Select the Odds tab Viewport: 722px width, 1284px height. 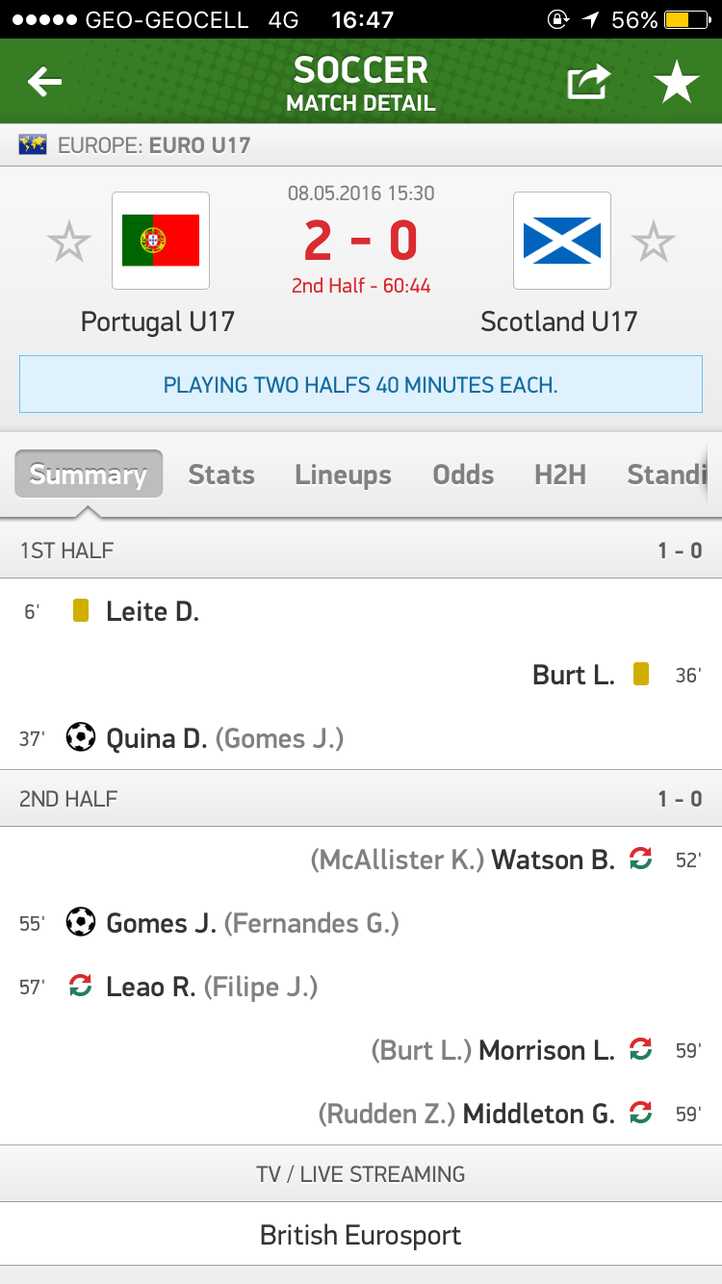tap(463, 475)
